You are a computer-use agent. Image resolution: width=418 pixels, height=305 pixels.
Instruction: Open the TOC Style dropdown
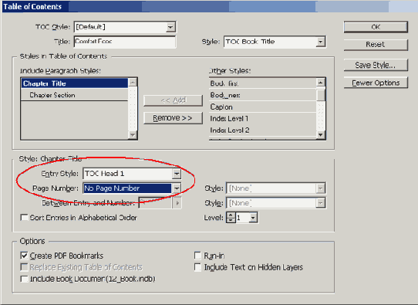tap(170, 27)
